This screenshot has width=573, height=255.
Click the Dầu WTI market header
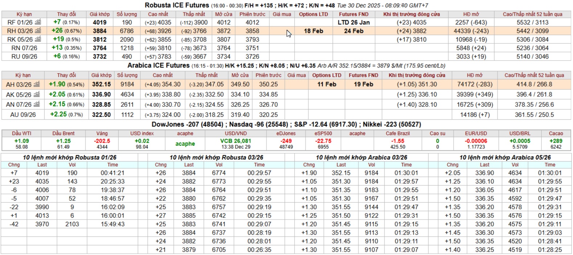21,133
